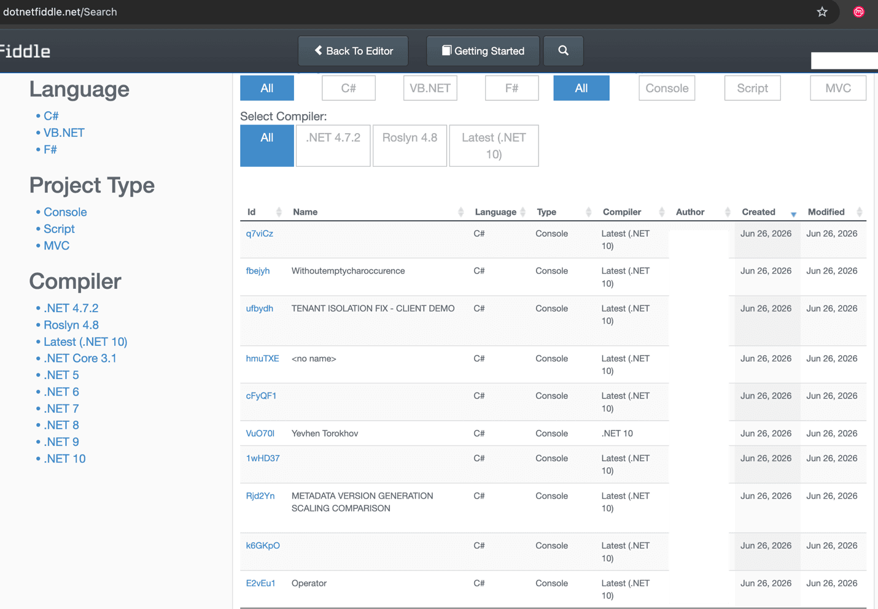Image resolution: width=878 pixels, height=609 pixels.
Task: Select the name Withoutemptycharoccurence
Action: 348,271
